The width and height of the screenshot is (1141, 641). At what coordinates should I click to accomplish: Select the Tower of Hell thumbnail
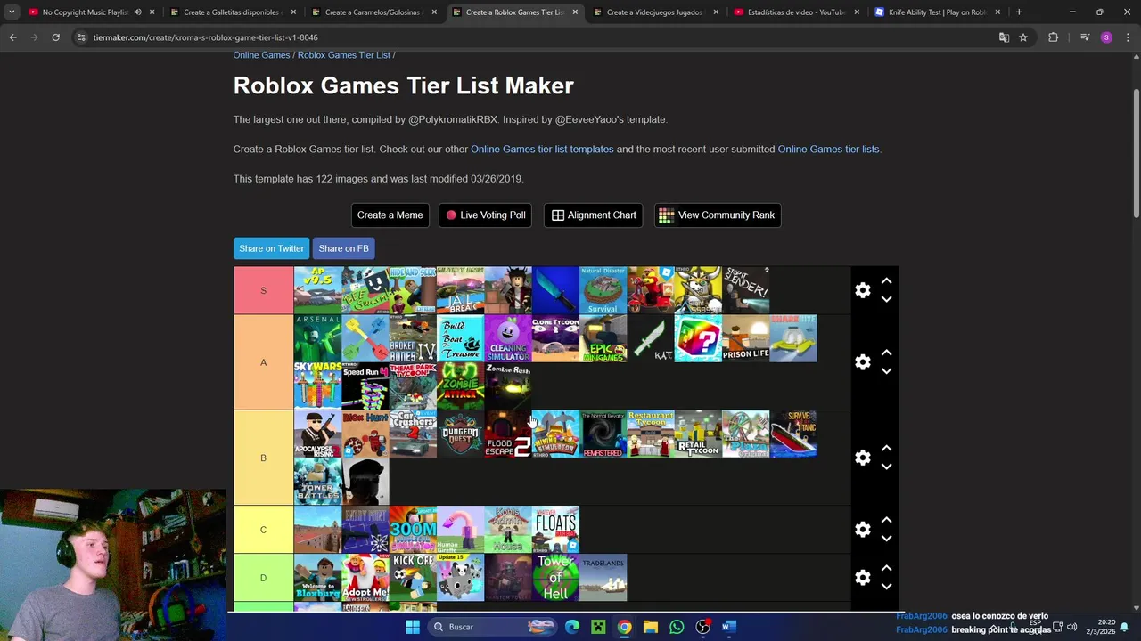click(x=555, y=578)
